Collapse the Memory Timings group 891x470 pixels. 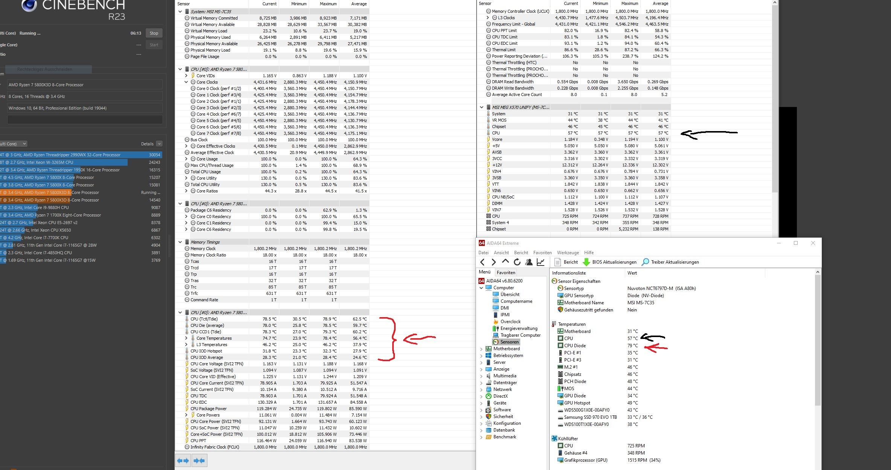tap(180, 242)
